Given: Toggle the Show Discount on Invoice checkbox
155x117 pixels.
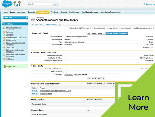Looking at the screenshot, I should [66, 69].
